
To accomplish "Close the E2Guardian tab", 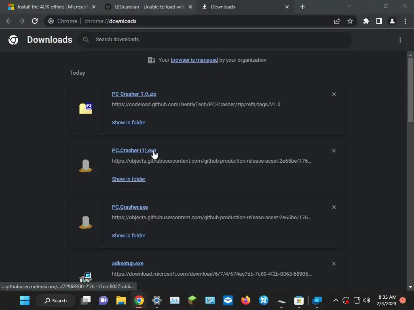I will point(190,7).
